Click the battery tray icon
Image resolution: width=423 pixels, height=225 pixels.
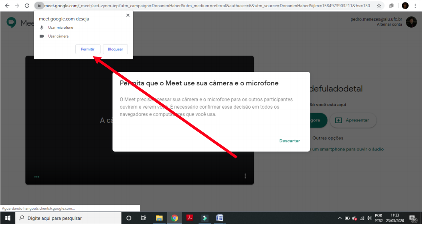[x=347, y=218]
